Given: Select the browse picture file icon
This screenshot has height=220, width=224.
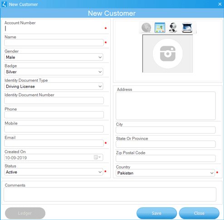Looking at the screenshot, I should 160,28.
